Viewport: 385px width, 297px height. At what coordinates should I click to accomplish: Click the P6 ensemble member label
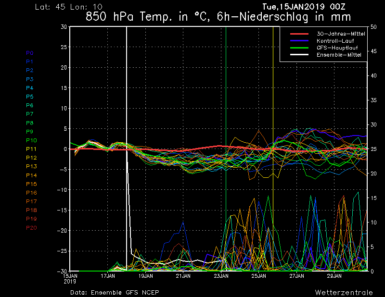coord(30,105)
